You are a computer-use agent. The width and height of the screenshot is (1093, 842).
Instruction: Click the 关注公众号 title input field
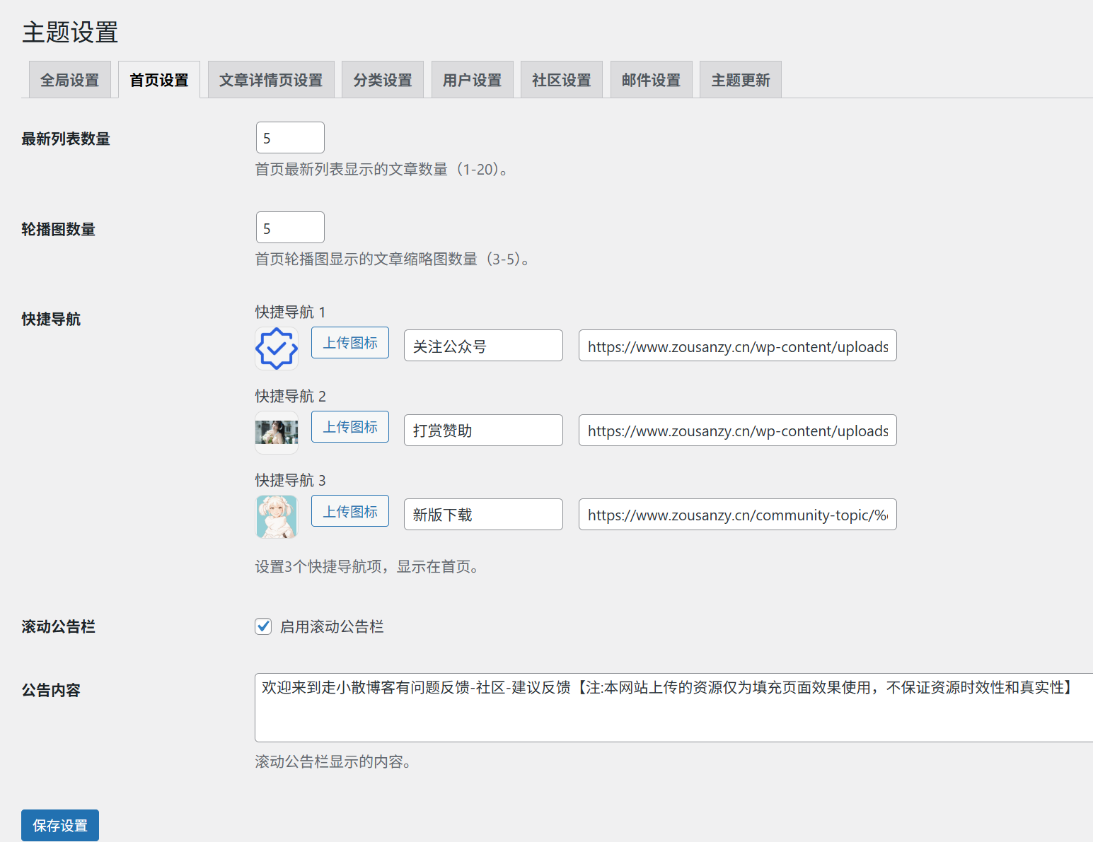coord(483,346)
